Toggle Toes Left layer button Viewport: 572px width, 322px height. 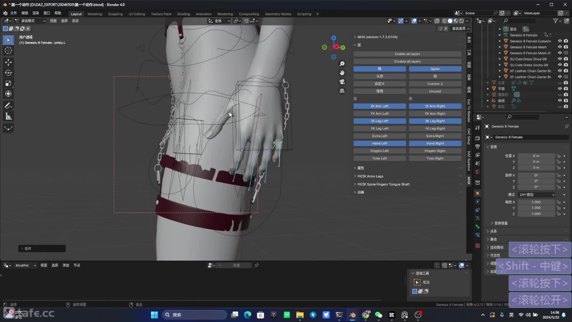point(380,158)
